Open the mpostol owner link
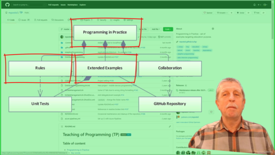This screenshot has height=155, width=275. tap(13, 12)
